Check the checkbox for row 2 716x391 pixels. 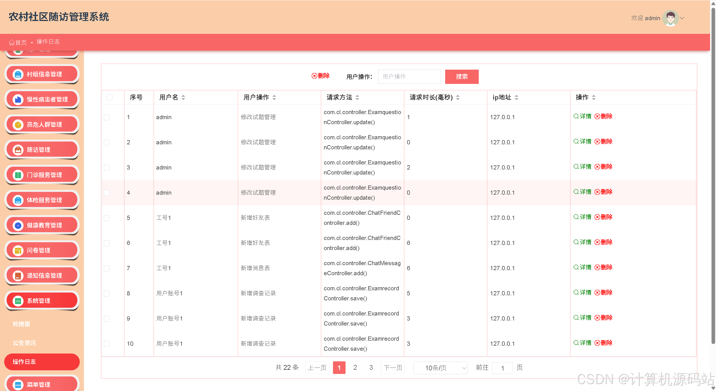pos(107,142)
